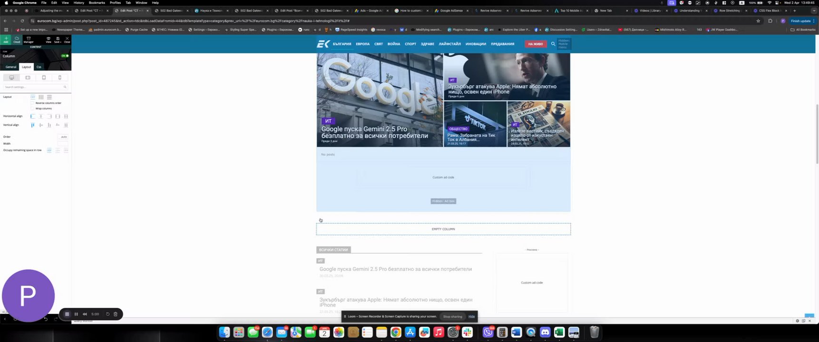This screenshot has width=819, height=342.
Task: Pause the Loom recording
Action: (x=76, y=314)
